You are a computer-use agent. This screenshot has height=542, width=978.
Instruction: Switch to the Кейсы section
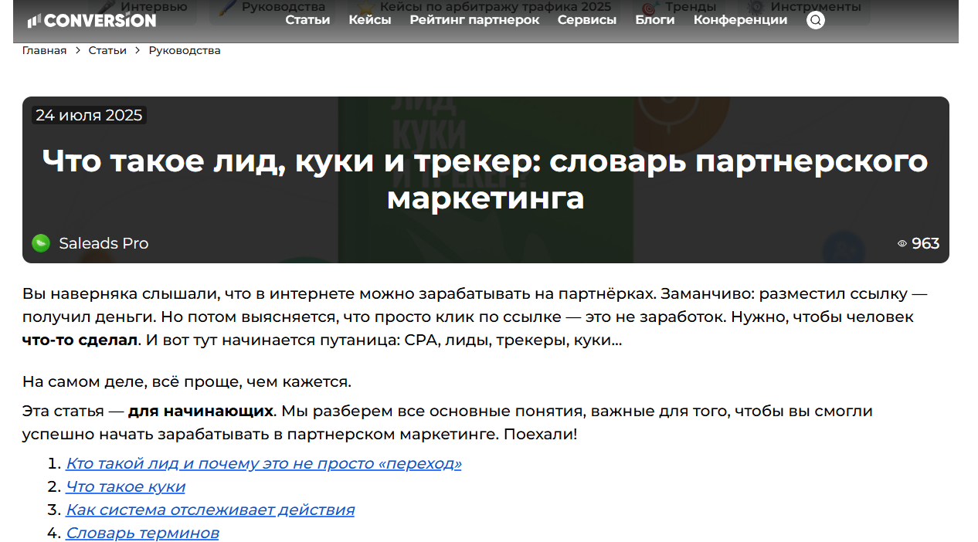click(370, 20)
